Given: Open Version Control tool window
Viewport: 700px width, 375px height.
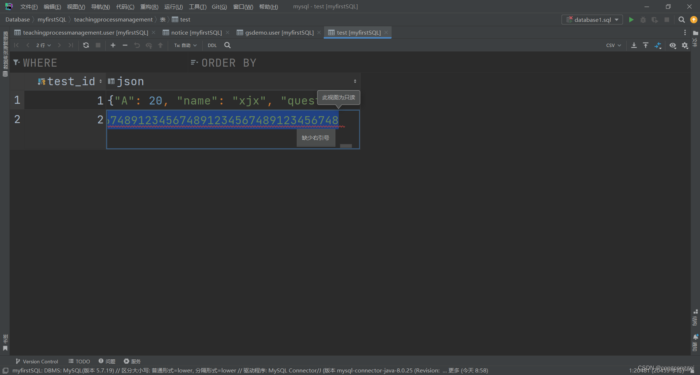Looking at the screenshot, I should [x=37, y=361].
